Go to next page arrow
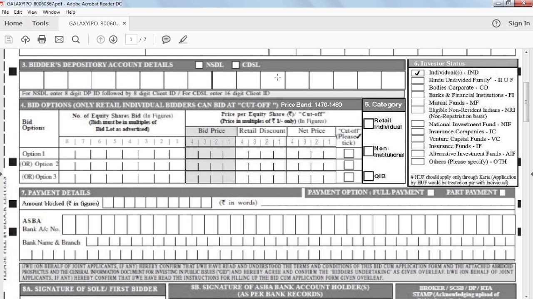Viewport: 533px width, 299px height. (113, 39)
